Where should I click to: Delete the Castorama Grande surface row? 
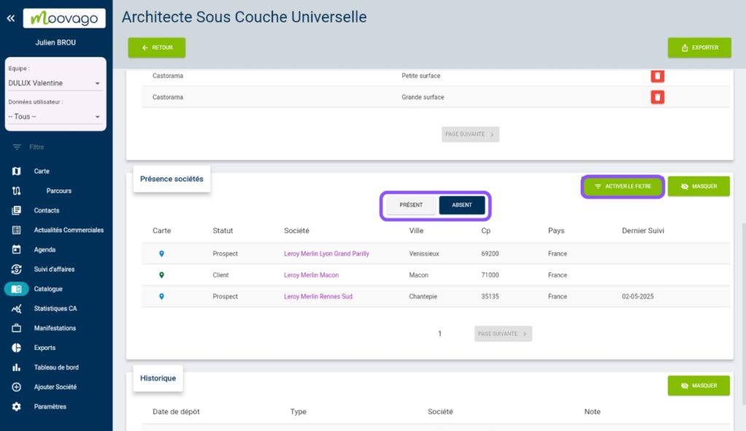[x=658, y=97]
